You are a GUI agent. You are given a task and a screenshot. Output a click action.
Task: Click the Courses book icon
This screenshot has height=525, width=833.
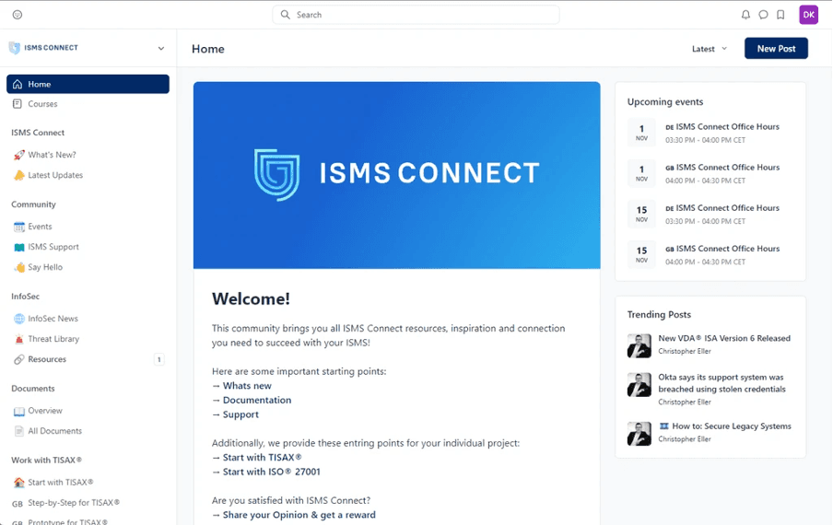tap(18, 104)
